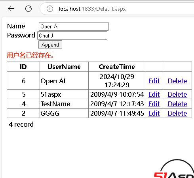Click the 51Aspx logo at bottom
Screen dimensions: 194x178
174,169
